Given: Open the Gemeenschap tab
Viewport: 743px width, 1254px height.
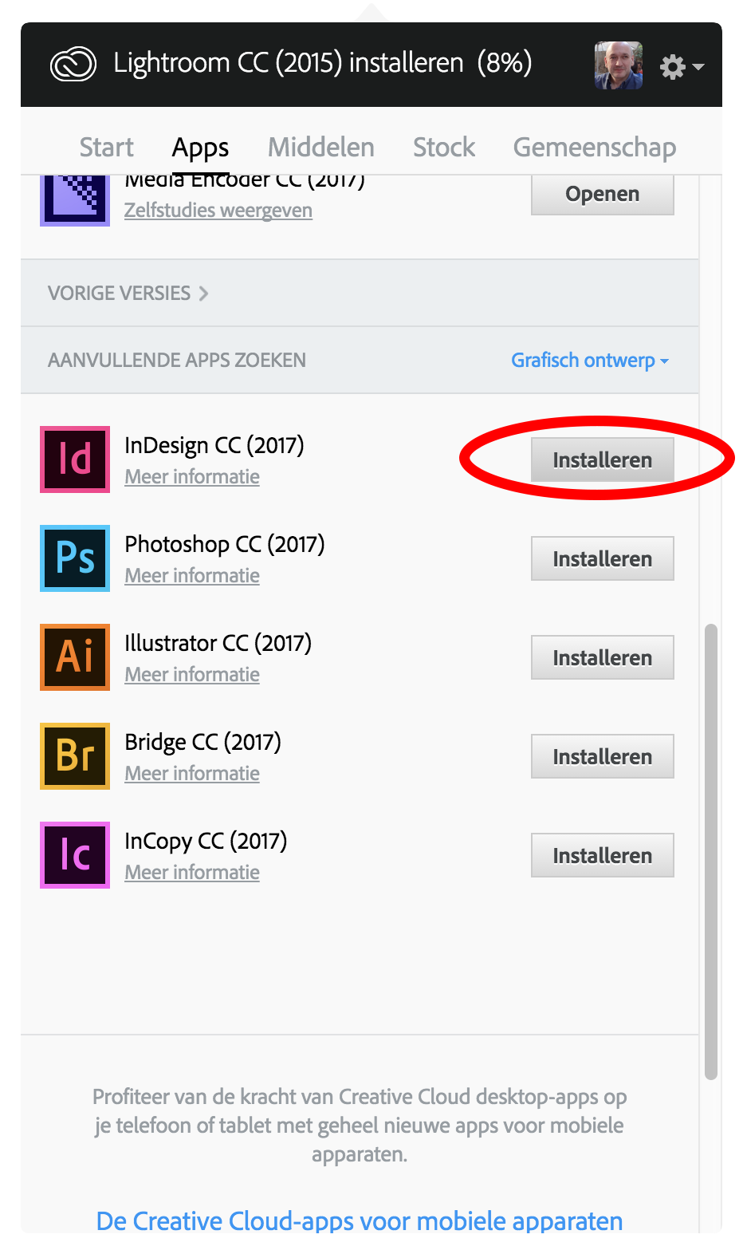Looking at the screenshot, I should tap(595, 148).
